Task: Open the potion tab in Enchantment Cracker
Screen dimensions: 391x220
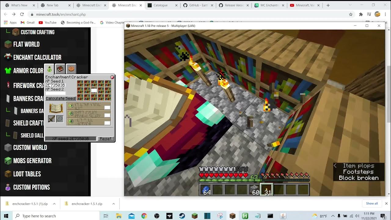Action: click(x=49, y=69)
